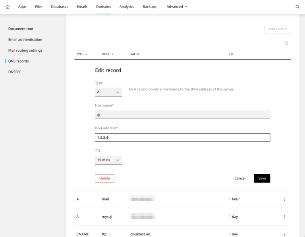Click the Hostname field
The image size is (305, 237).
182,115
